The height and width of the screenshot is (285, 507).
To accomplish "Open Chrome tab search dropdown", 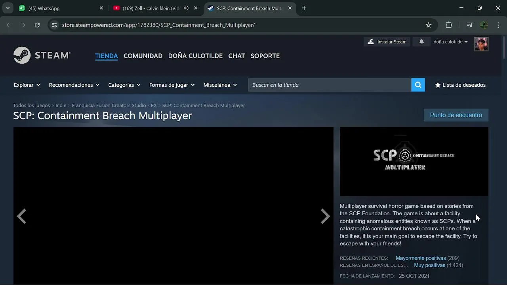I will click(x=8, y=8).
